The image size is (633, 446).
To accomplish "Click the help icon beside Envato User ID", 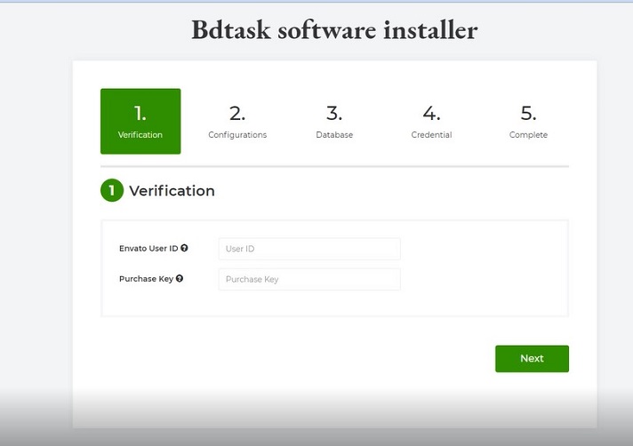I will click(x=184, y=249).
